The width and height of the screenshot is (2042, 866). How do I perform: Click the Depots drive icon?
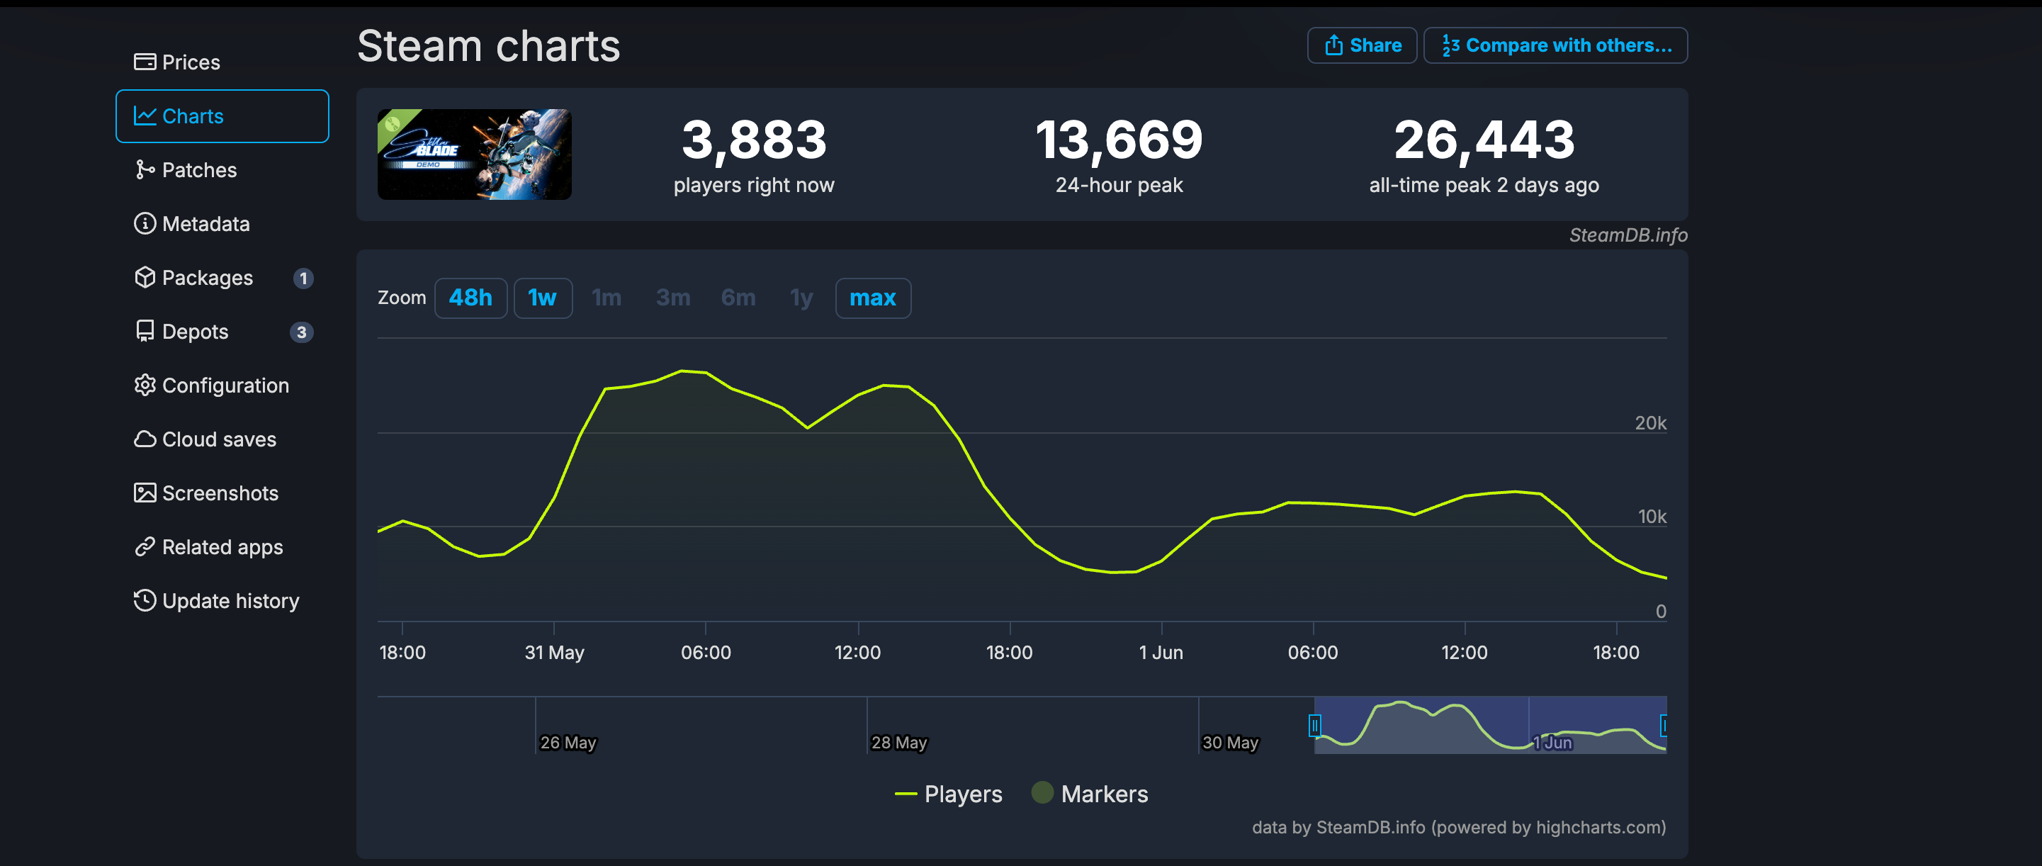pos(145,332)
